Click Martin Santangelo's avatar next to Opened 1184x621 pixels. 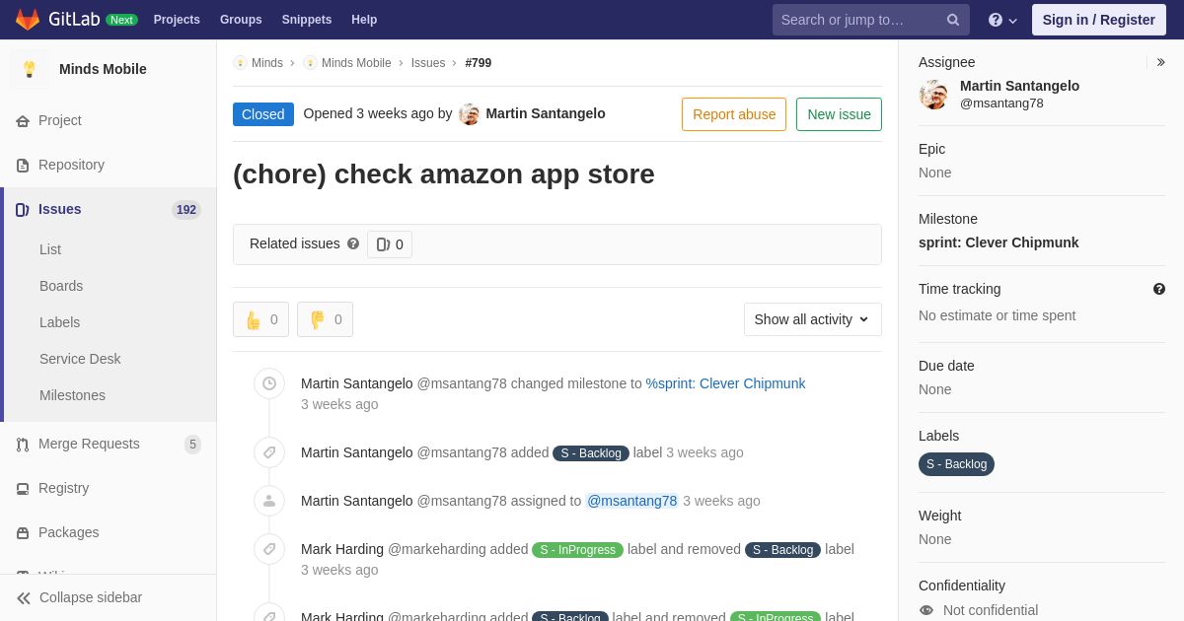tap(470, 114)
